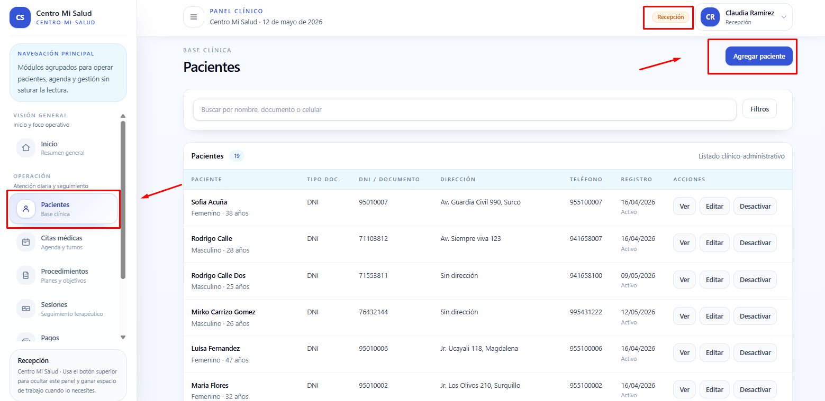Viewport: 825px width, 401px height.
Task: Click the CS logo of Centro Mi Salud
Action: point(20,17)
